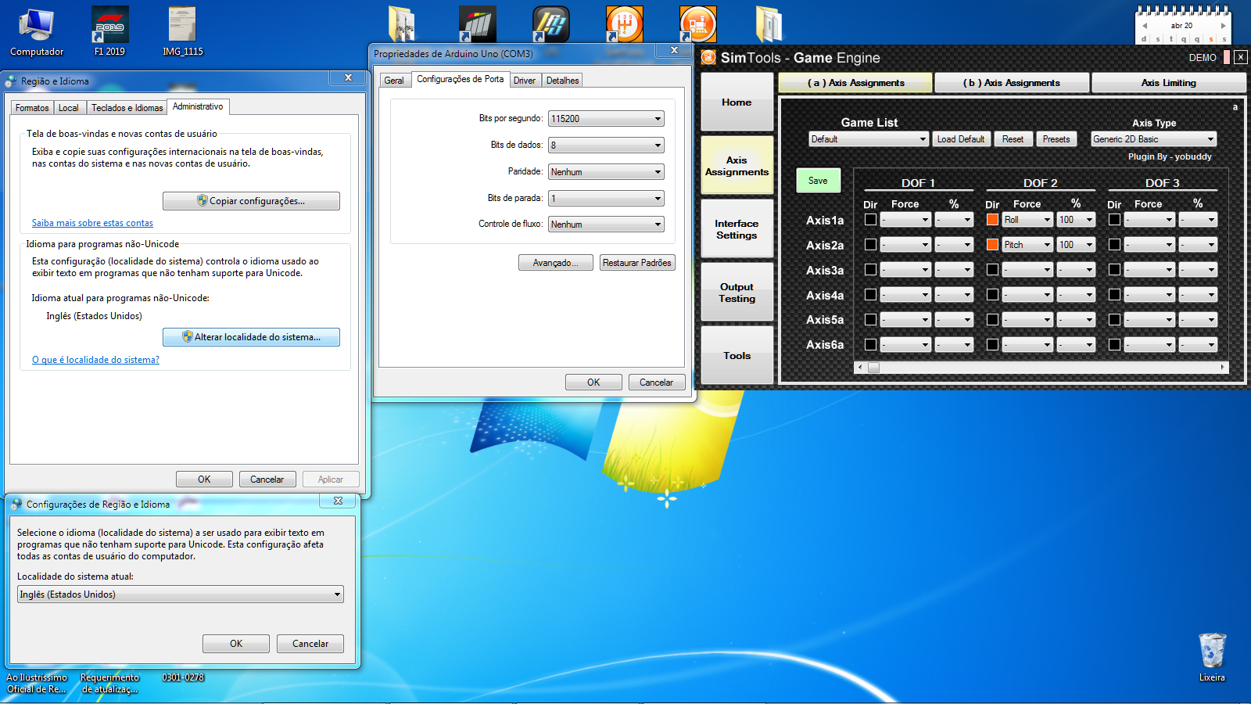
Task: Click the Avançado button
Action: tap(556, 263)
